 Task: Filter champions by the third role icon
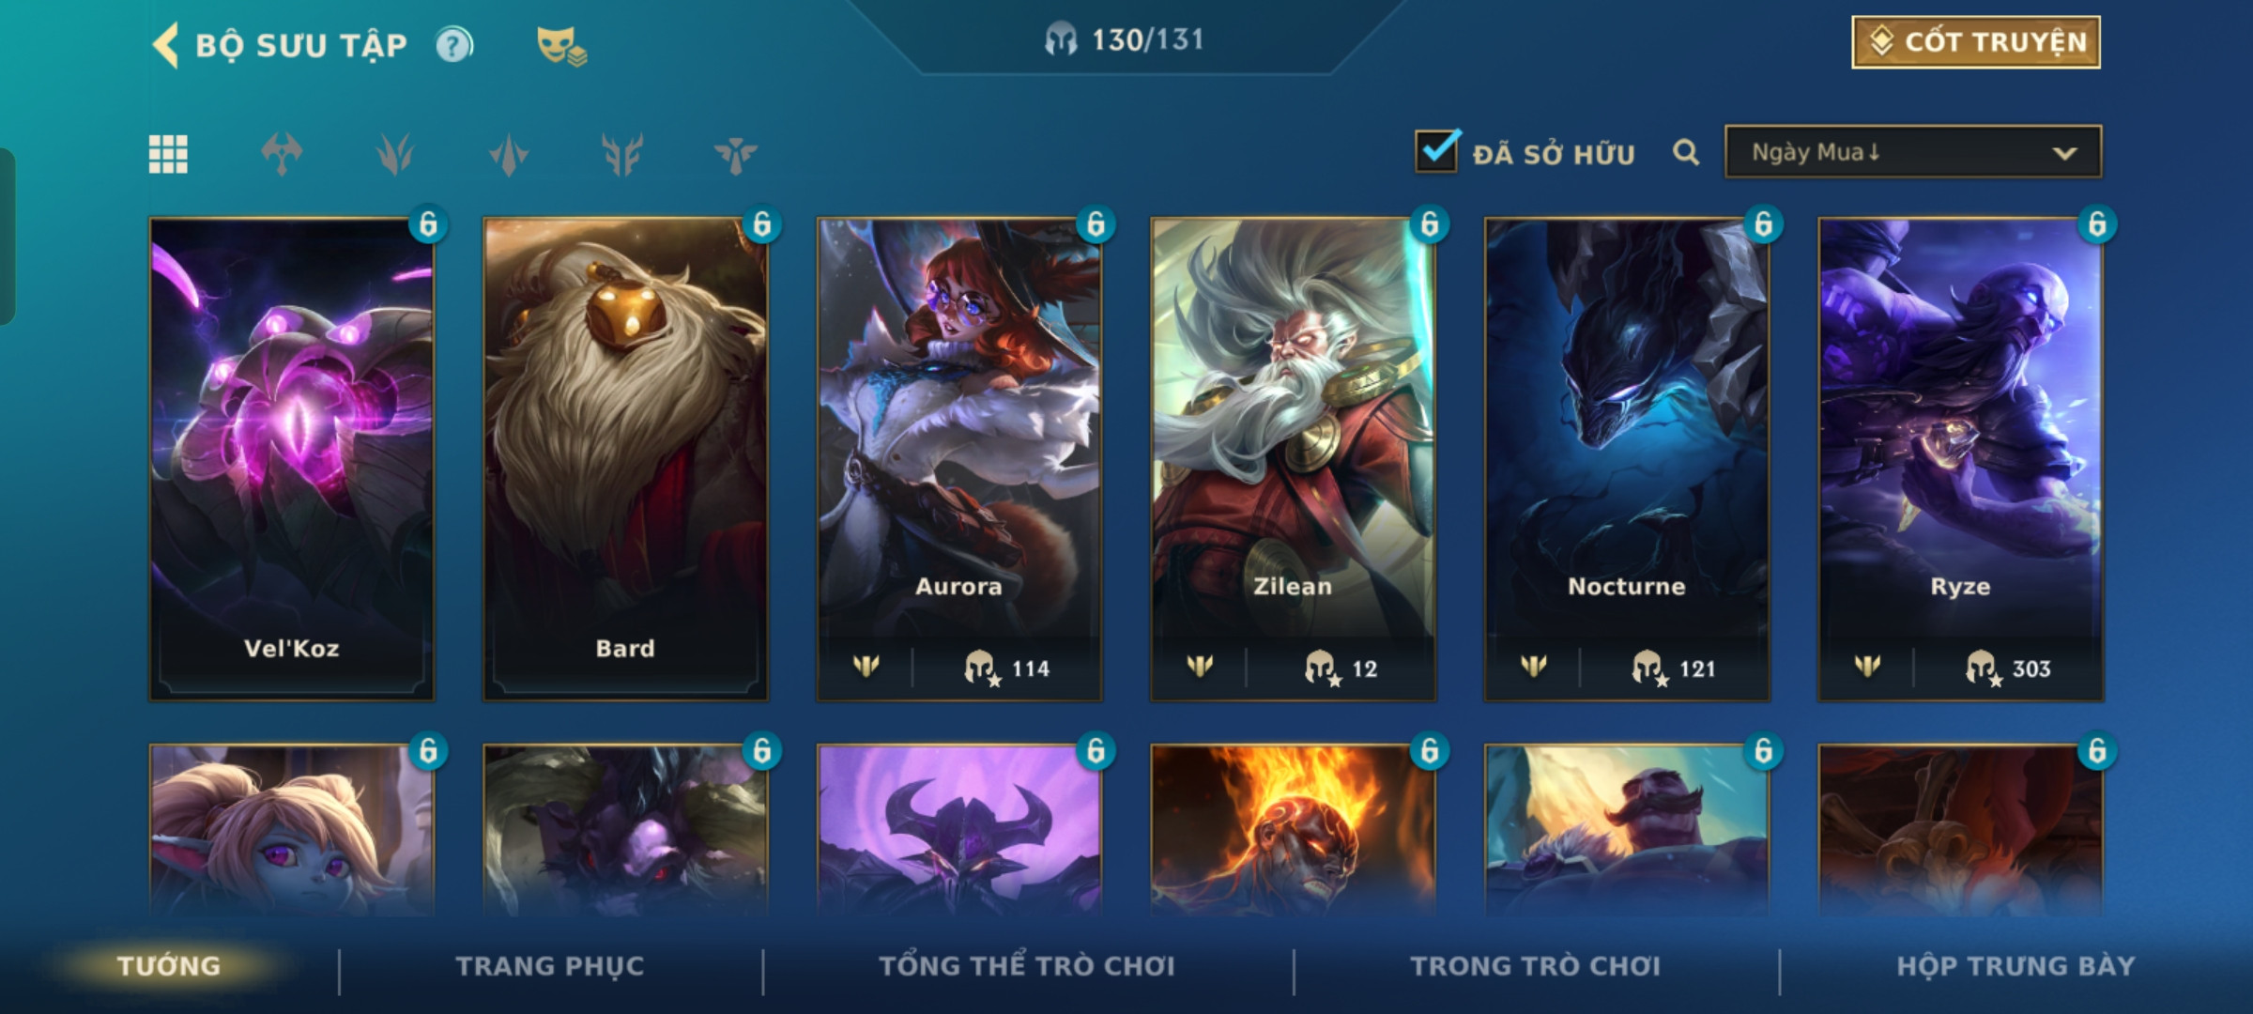[x=509, y=154]
